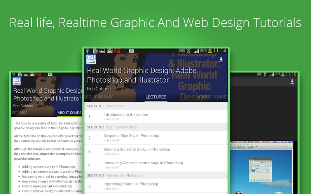Tap the checkmark notification icon in center phone
The height and width of the screenshot is (194, 311).
click(x=131, y=51)
